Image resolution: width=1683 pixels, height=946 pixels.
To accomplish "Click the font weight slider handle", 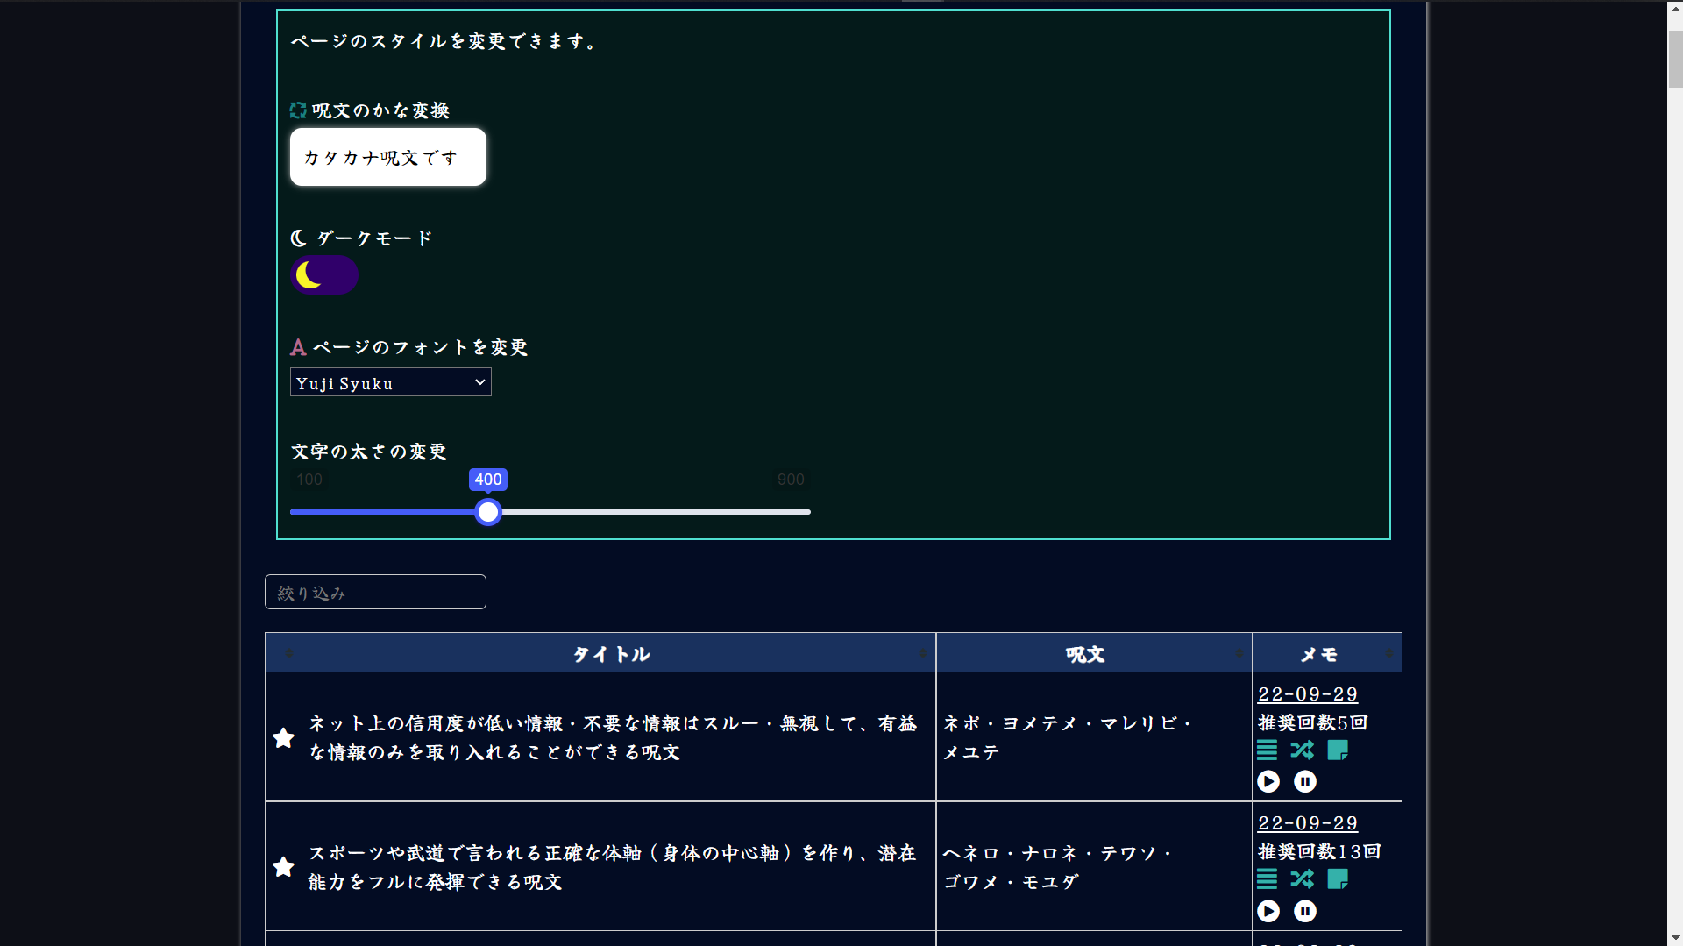I will (x=488, y=512).
